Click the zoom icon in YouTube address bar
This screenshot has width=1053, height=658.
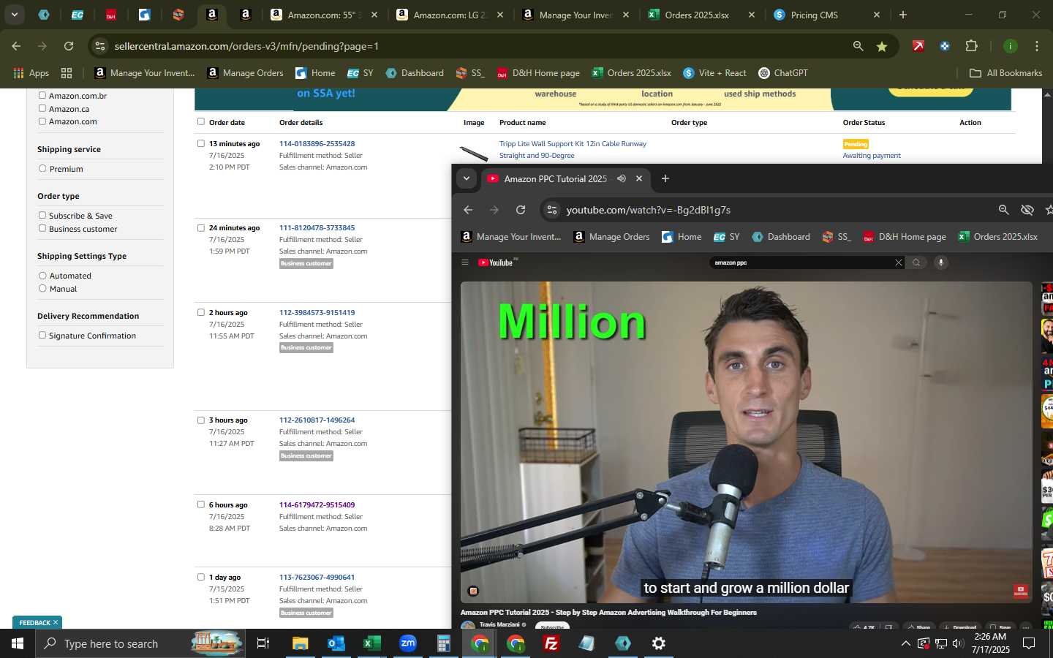[x=1003, y=210]
